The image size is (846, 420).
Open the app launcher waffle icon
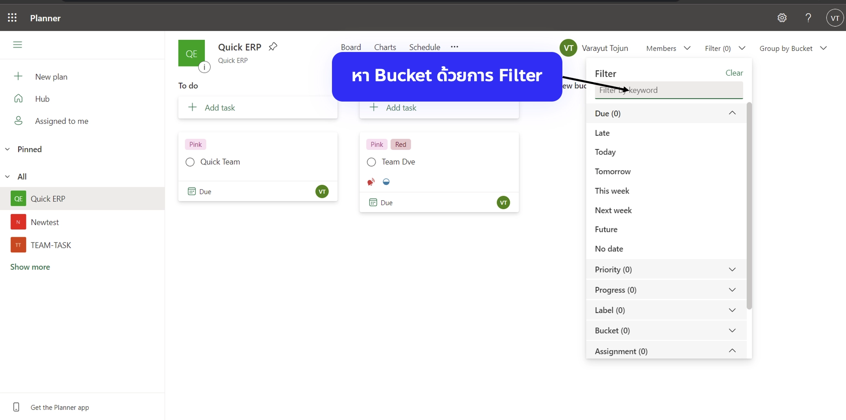(12, 18)
